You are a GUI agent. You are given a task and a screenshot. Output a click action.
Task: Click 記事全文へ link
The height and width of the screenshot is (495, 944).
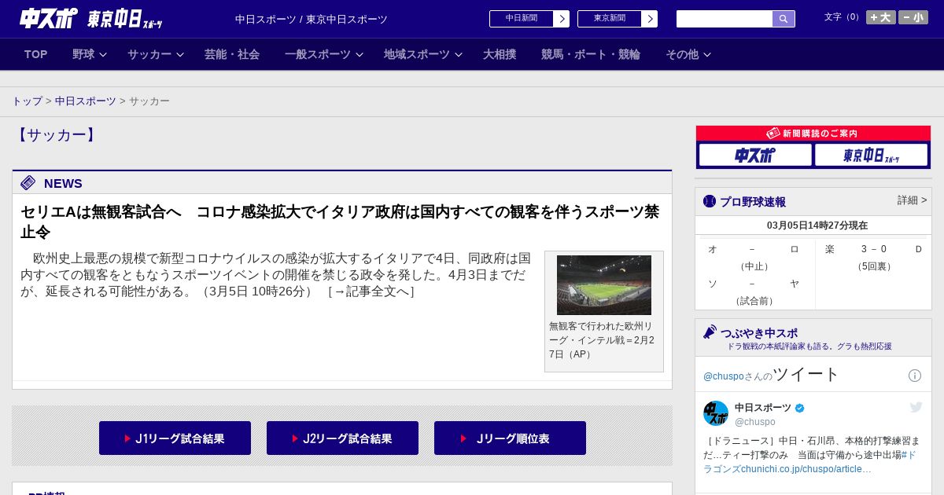pyautogui.click(x=371, y=291)
